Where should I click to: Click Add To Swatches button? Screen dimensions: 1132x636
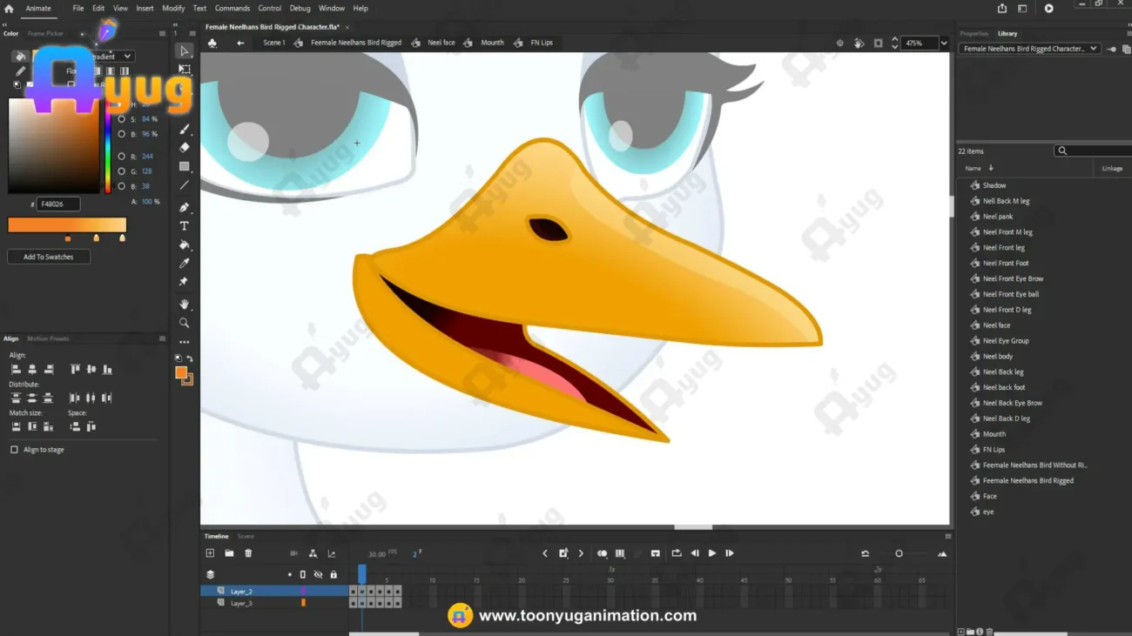(49, 257)
